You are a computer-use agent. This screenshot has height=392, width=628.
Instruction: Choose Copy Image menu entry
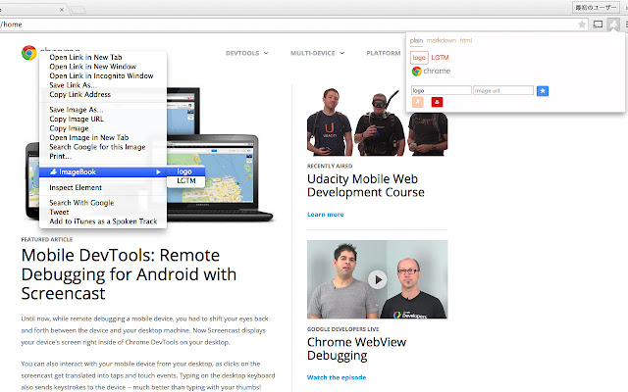click(x=103, y=128)
